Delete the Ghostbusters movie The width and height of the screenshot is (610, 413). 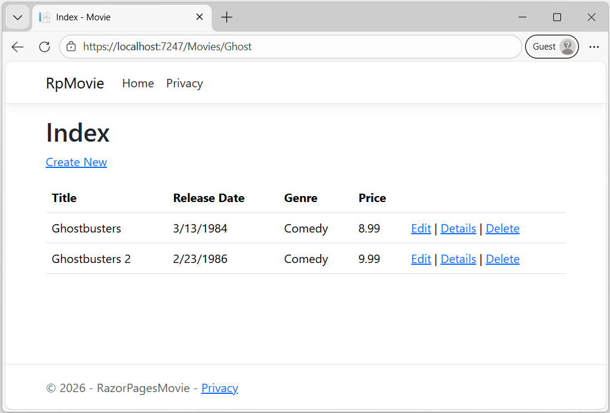[x=502, y=228]
